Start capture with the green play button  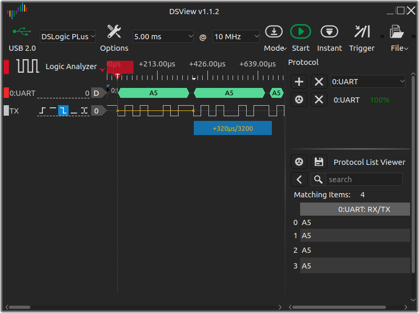301,32
